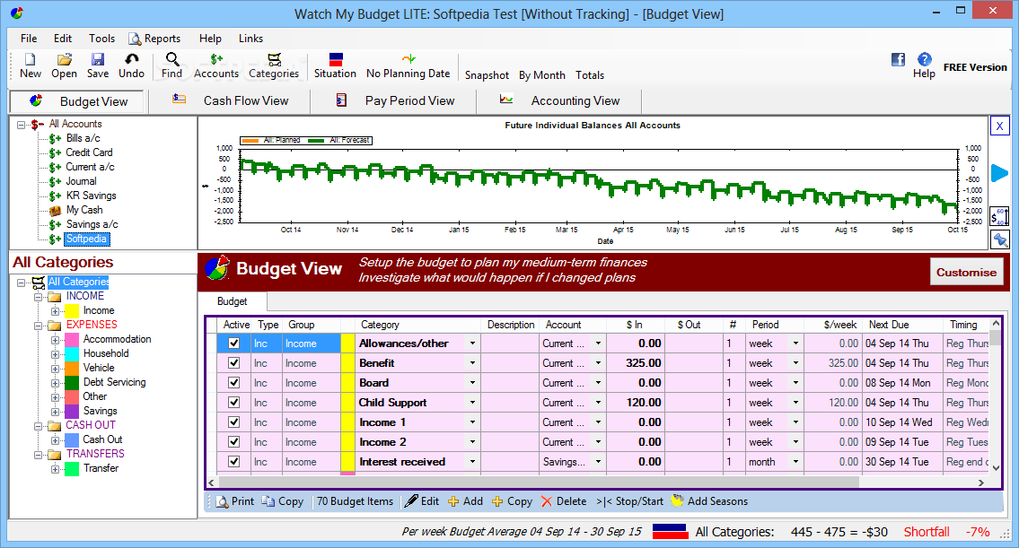Click the pin icon below chart scale

(999, 240)
